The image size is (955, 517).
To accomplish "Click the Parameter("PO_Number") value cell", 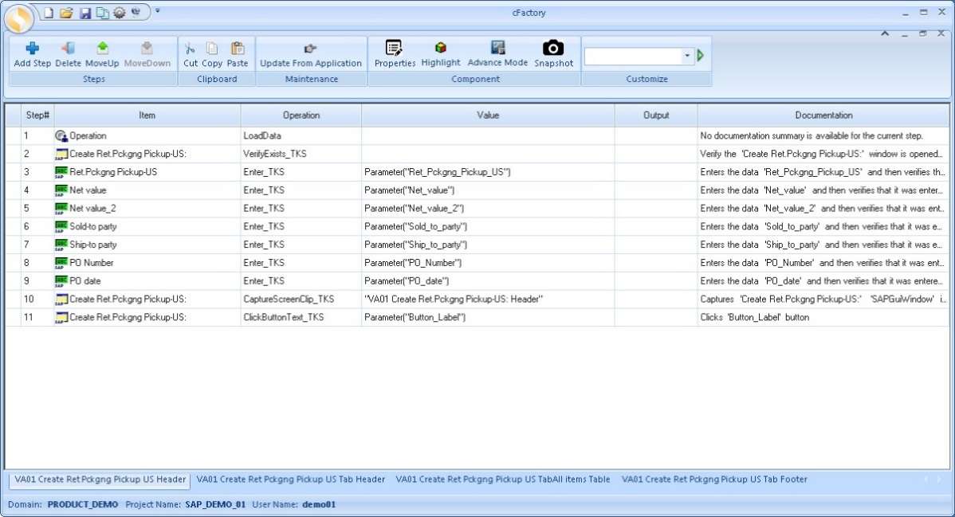I will pyautogui.click(x=488, y=263).
